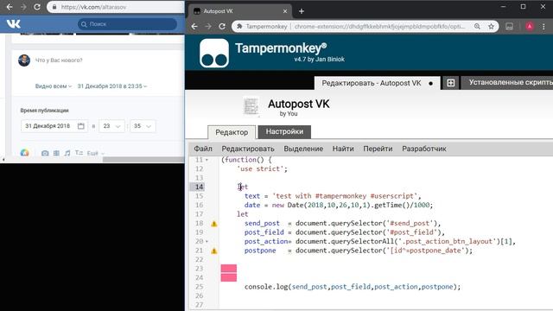
Task: Click the warning icon on line 21
Action: (x=214, y=251)
